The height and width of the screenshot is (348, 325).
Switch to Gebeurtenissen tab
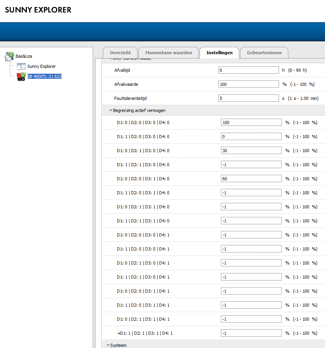point(264,53)
